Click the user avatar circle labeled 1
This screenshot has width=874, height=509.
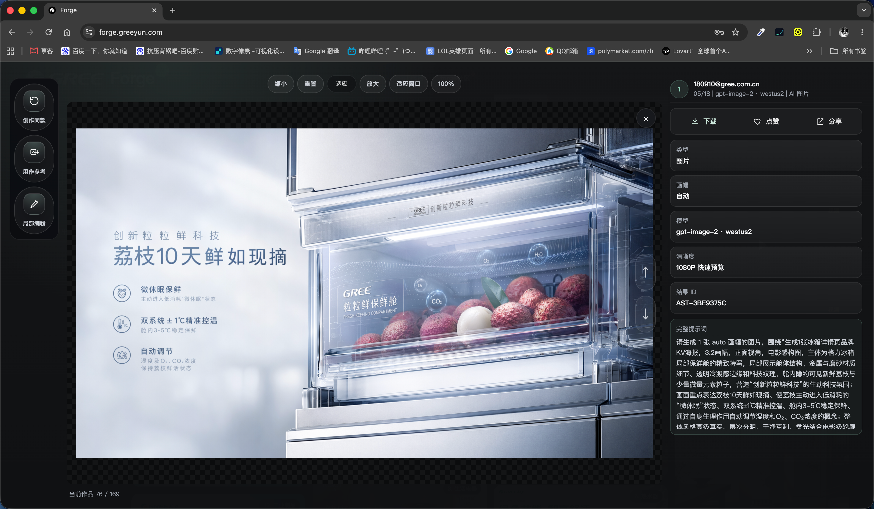(x=679, y=89)
